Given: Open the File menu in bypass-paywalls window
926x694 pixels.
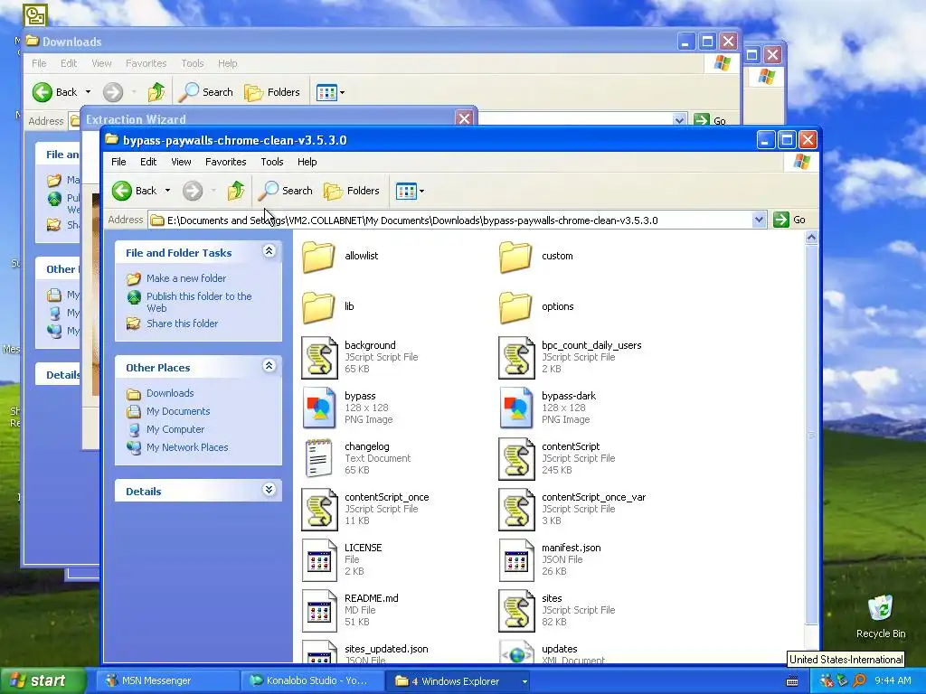Looking at the screenshot, I should (x=118, y=162).
